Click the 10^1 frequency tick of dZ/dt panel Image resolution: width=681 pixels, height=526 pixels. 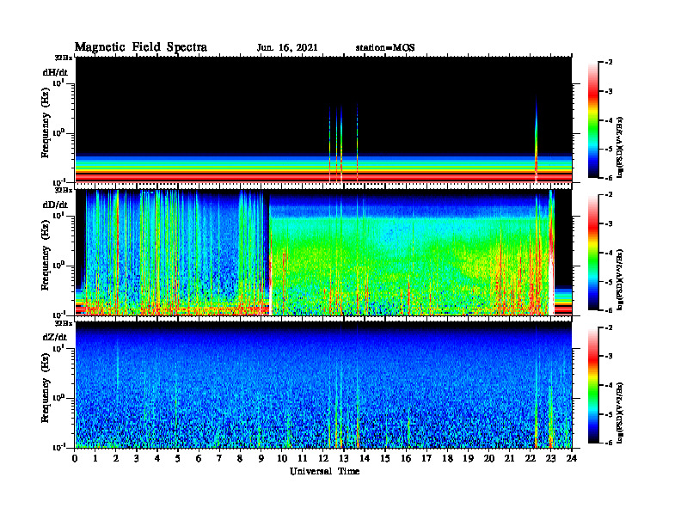click(58, 348)
